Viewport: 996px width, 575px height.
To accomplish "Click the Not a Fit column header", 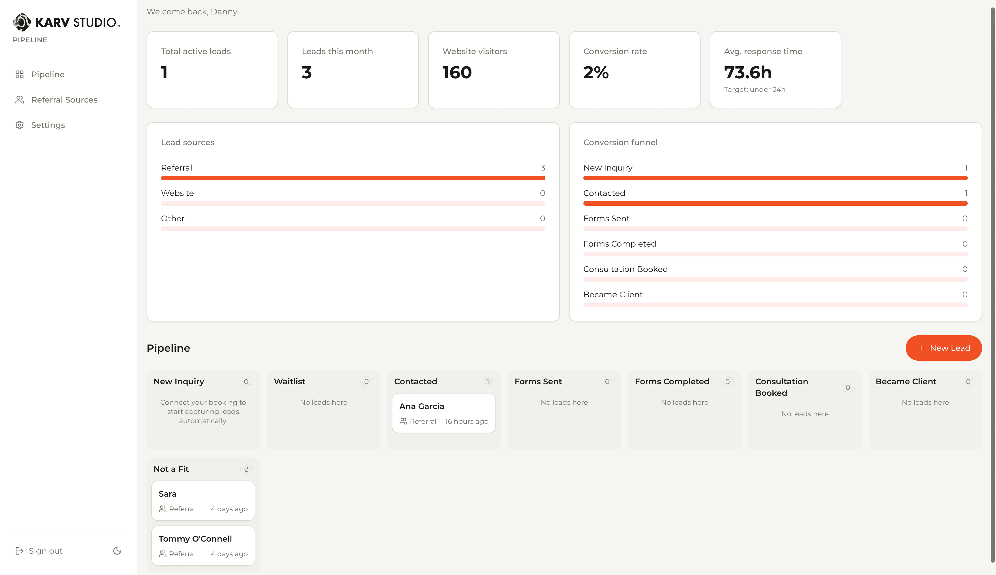I will 171,469.
